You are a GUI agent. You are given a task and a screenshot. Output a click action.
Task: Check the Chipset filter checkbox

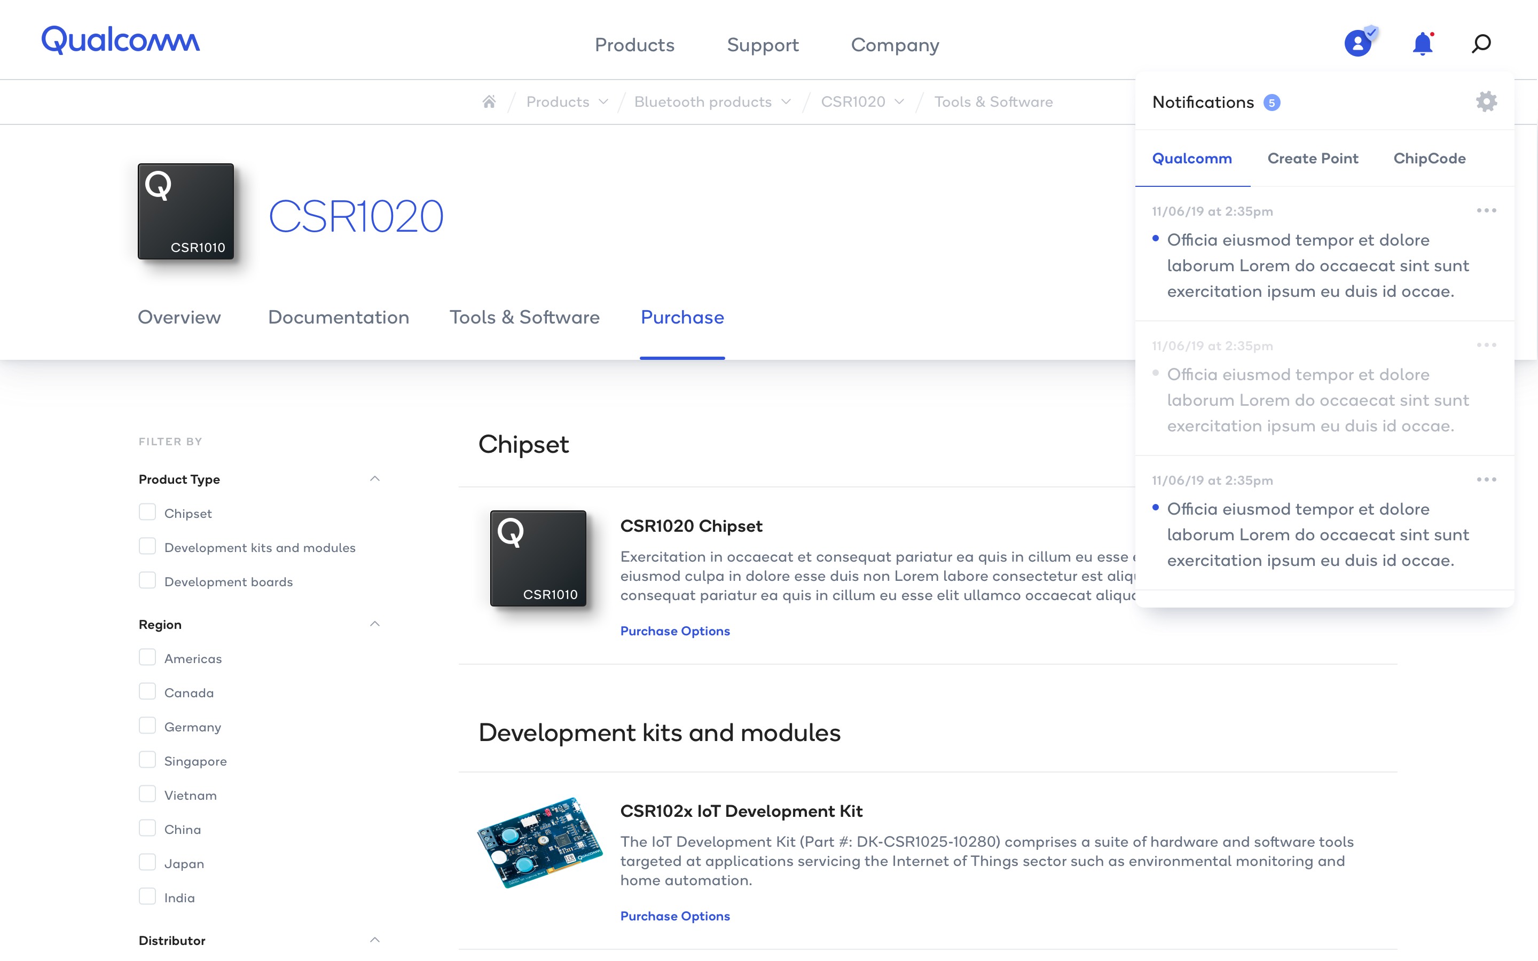coord(147,513)
